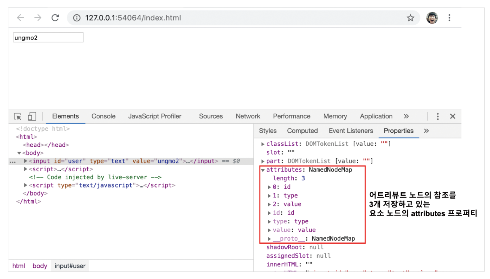
Task: Click the browser forward arrow
Action: 38,18
